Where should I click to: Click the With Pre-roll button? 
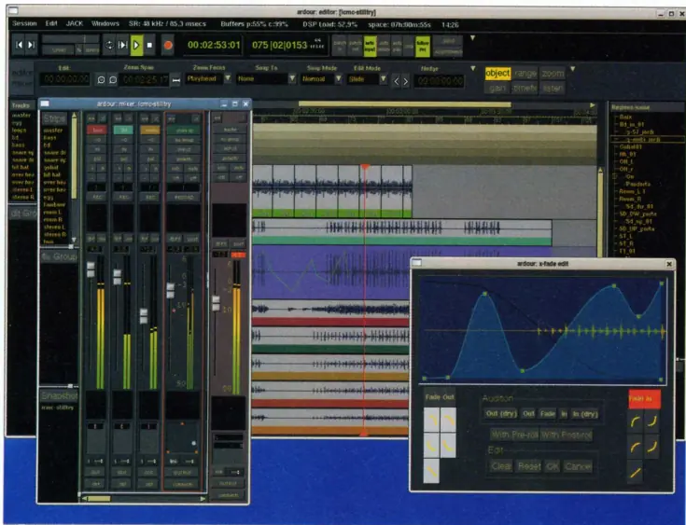click(x=514, y=435)
